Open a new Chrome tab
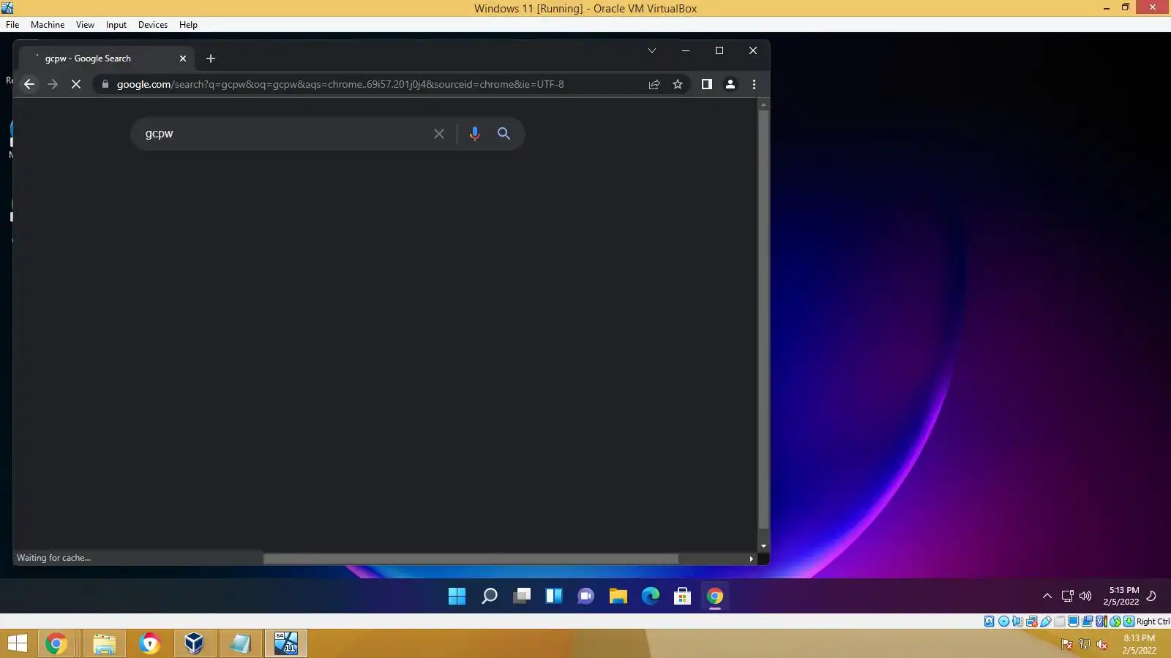The height and width of the screenshot is (658, 1171). [x=211, y=58]
